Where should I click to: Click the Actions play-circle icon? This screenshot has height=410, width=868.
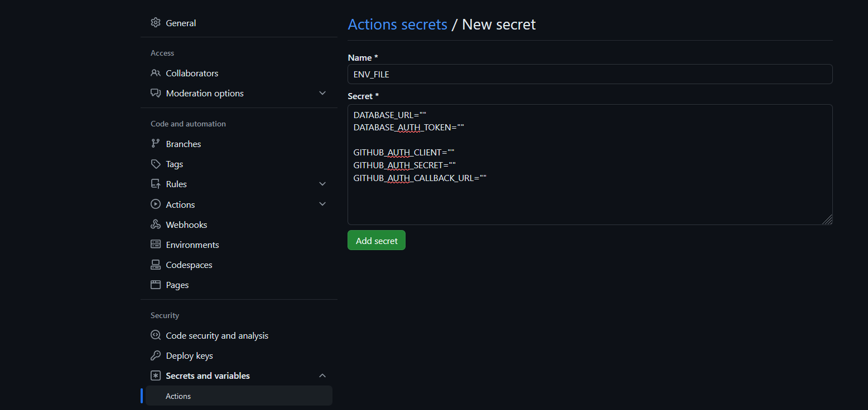click(156, 204)
